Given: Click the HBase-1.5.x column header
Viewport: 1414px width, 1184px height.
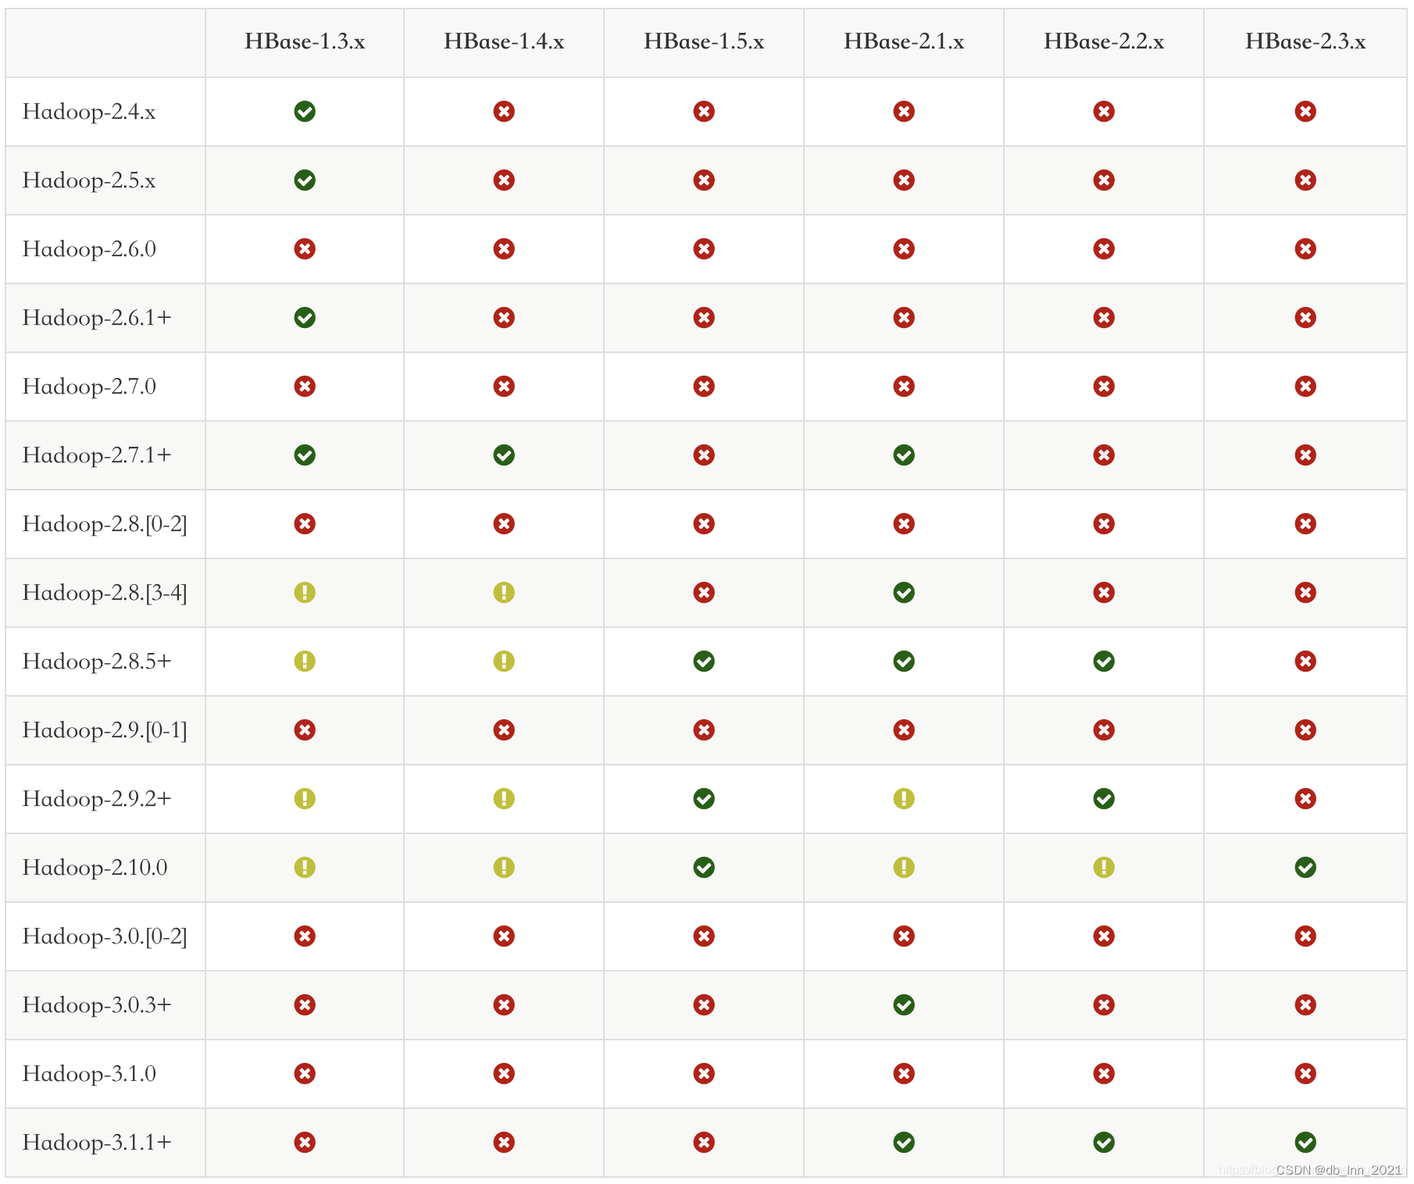Looking at the screenshot, I should tap(704, 41).
